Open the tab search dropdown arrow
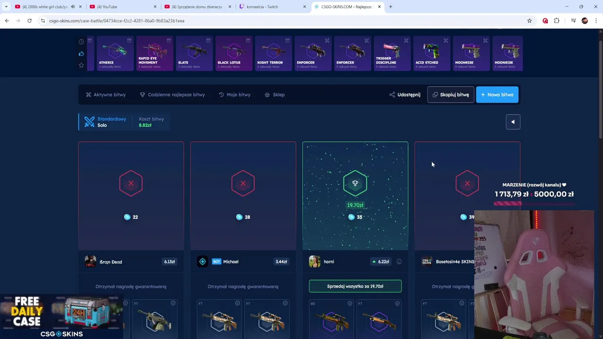 [x=6, y=7]
